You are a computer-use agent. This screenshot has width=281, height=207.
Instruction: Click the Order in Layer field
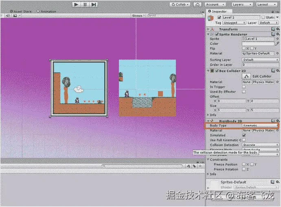(260, 65)
